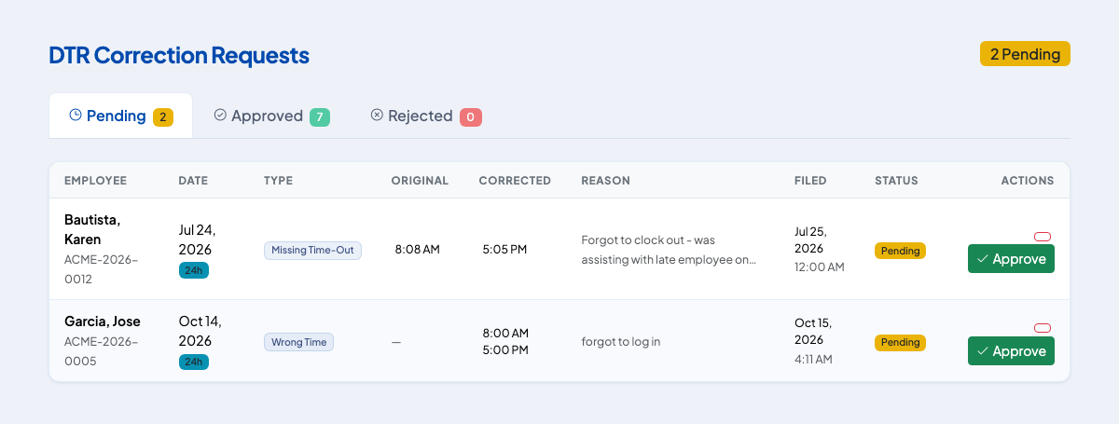
Task: Click the '2 Pending' badge at top right
Action: pyautogui.click(x=1025, y=54)
